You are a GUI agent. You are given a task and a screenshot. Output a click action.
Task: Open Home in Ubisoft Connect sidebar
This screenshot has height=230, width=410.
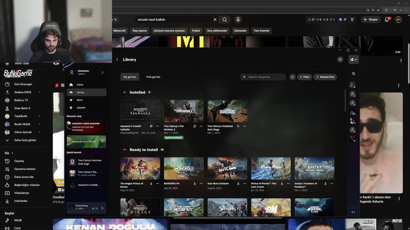[86, 85]
